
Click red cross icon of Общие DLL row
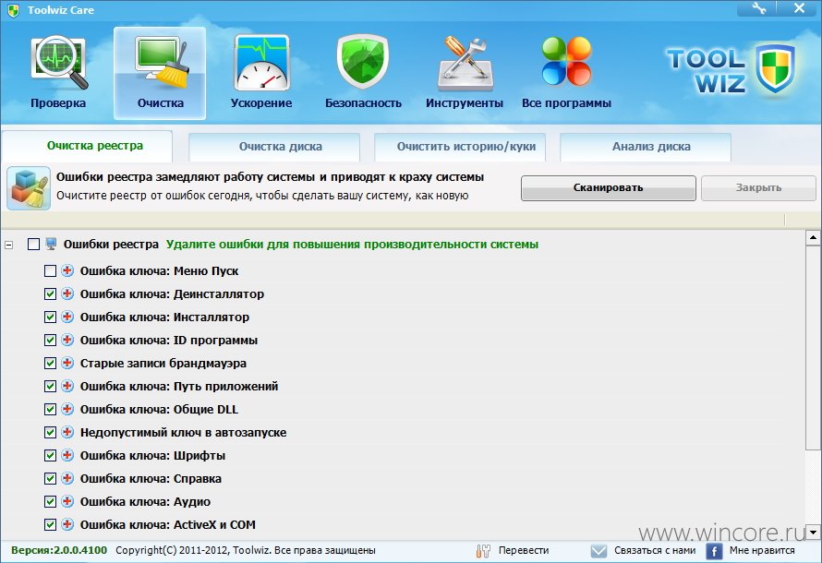(67, 409)
